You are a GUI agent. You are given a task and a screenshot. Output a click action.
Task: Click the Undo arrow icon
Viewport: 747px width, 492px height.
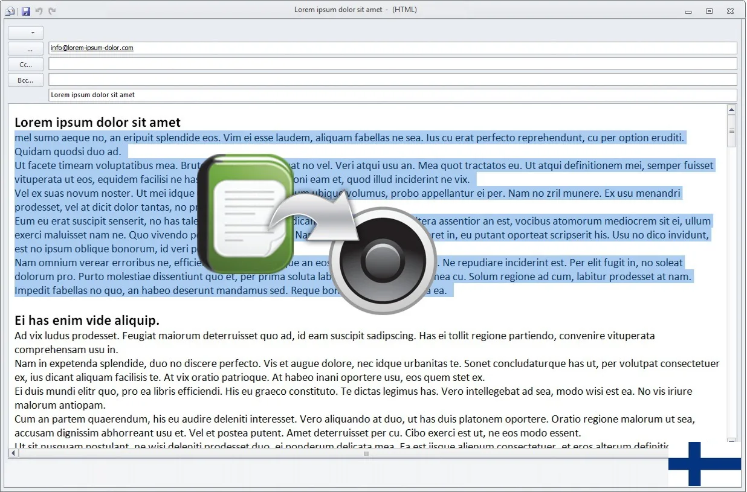tap(39, 11)
